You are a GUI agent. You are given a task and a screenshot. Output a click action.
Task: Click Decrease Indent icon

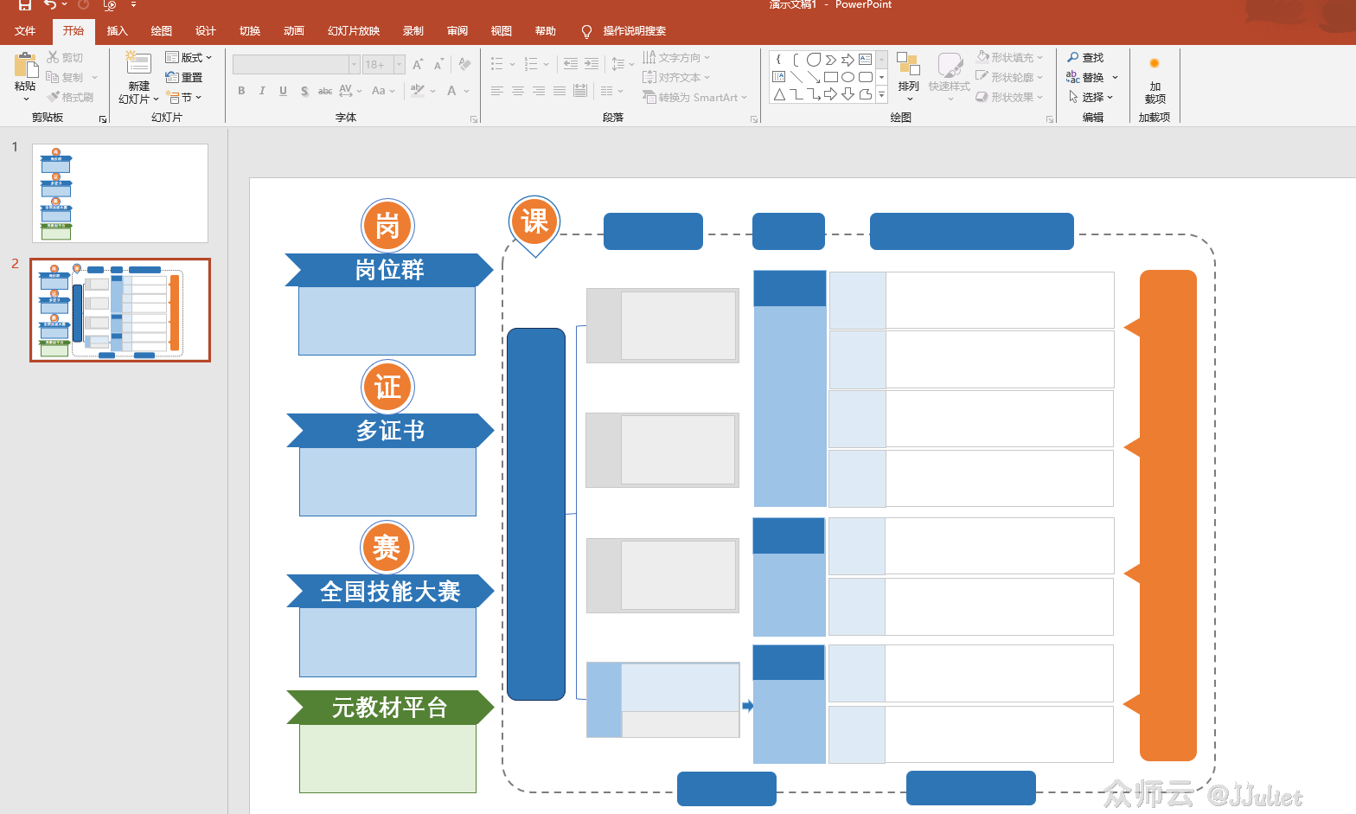tap(571, 64)
